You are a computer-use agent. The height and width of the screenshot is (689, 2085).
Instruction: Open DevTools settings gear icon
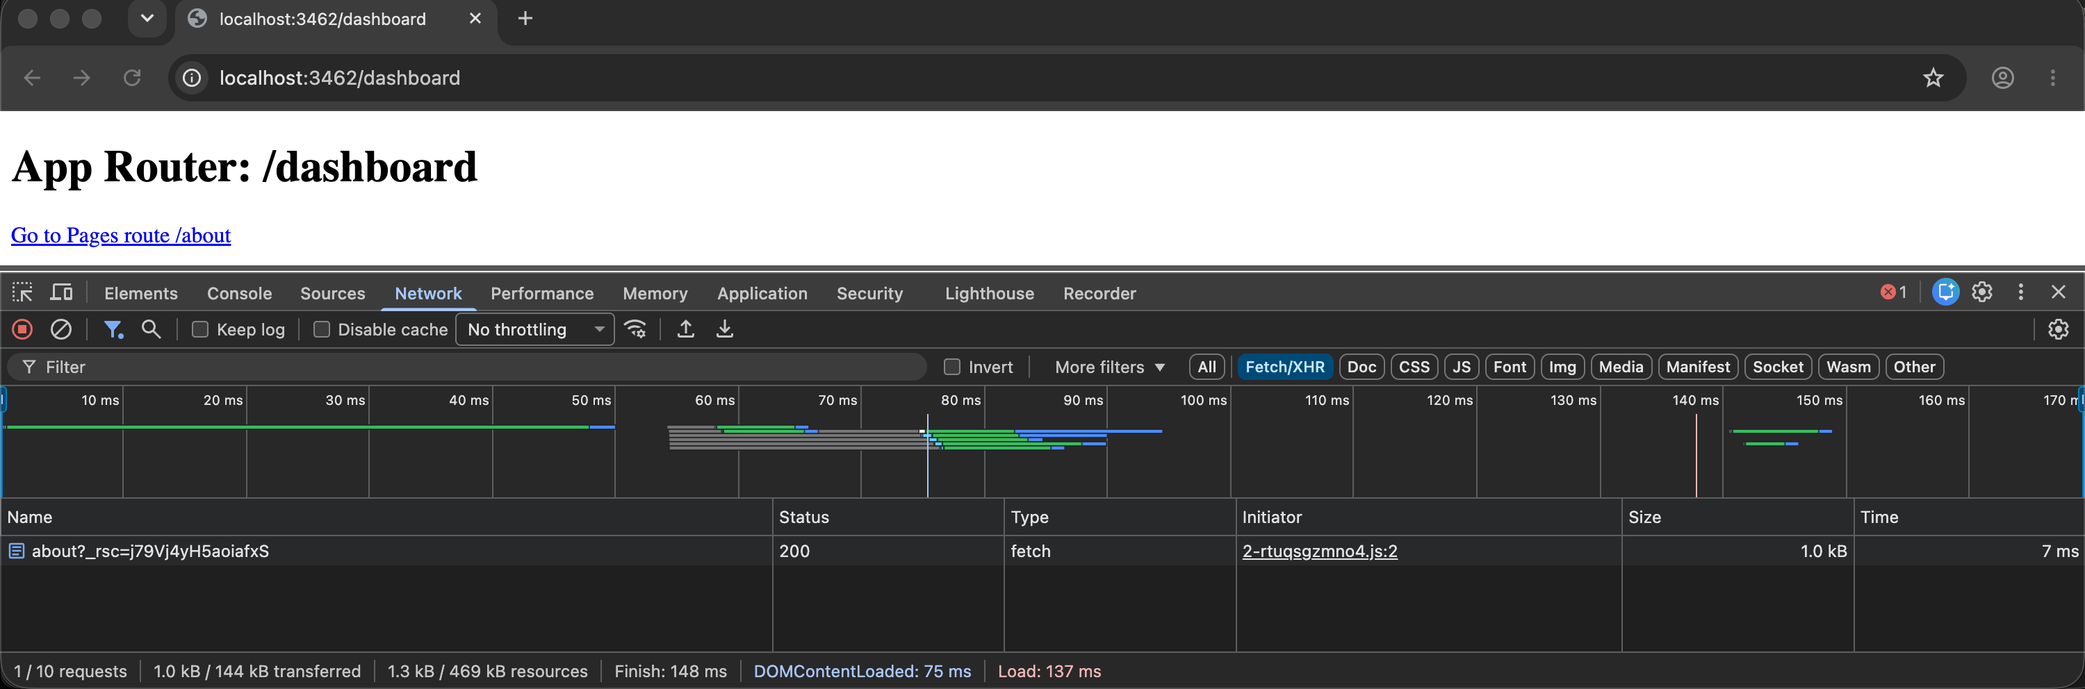[x=1982, y=292]
